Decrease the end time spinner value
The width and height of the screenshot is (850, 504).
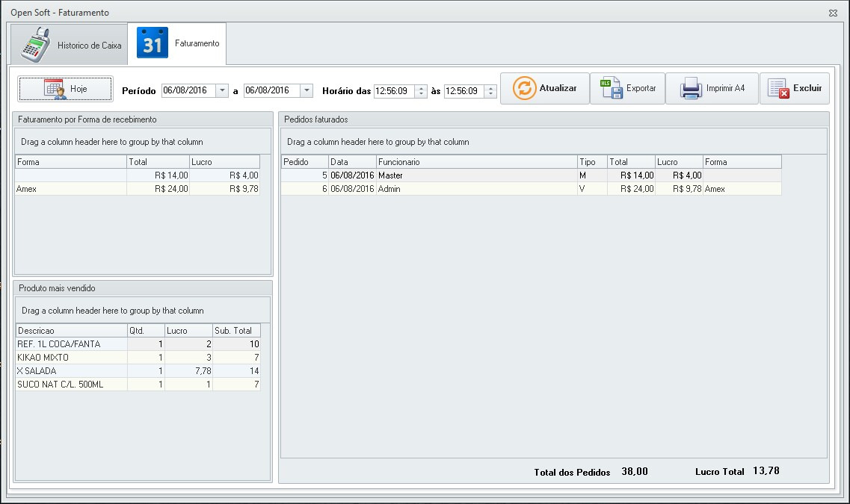[490, 94]
